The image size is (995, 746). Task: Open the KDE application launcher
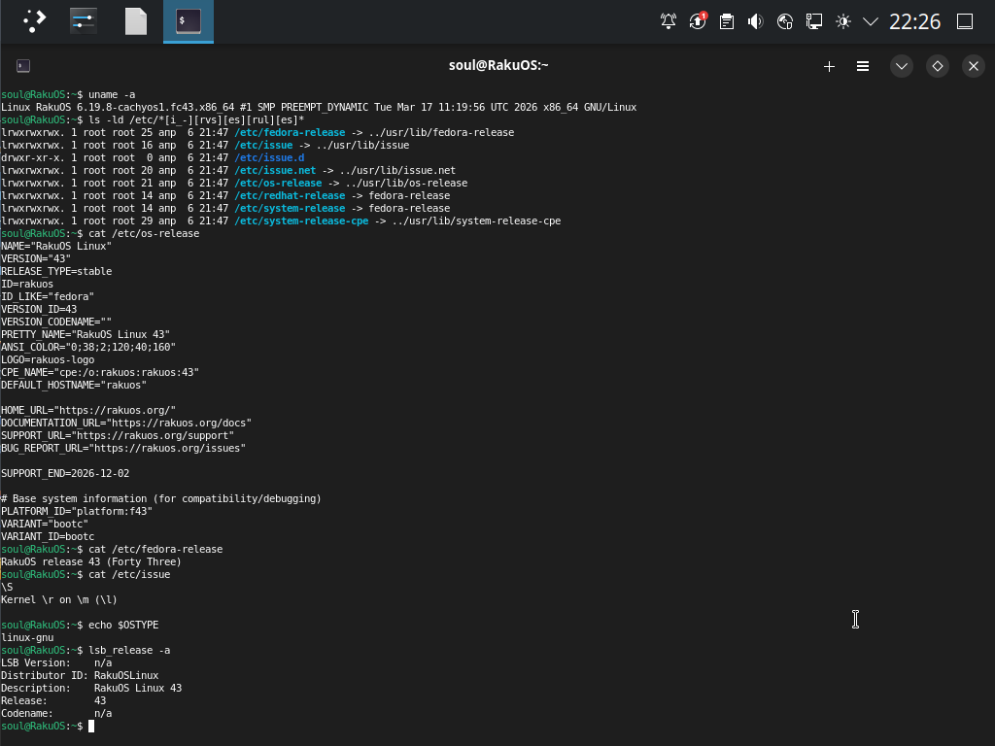coord(34,21)
